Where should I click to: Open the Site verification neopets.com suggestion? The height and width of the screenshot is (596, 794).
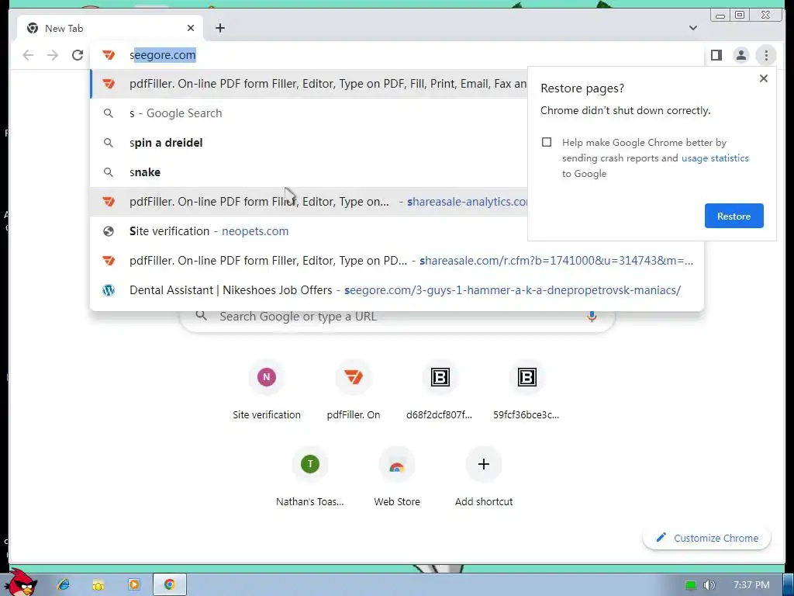309,230
